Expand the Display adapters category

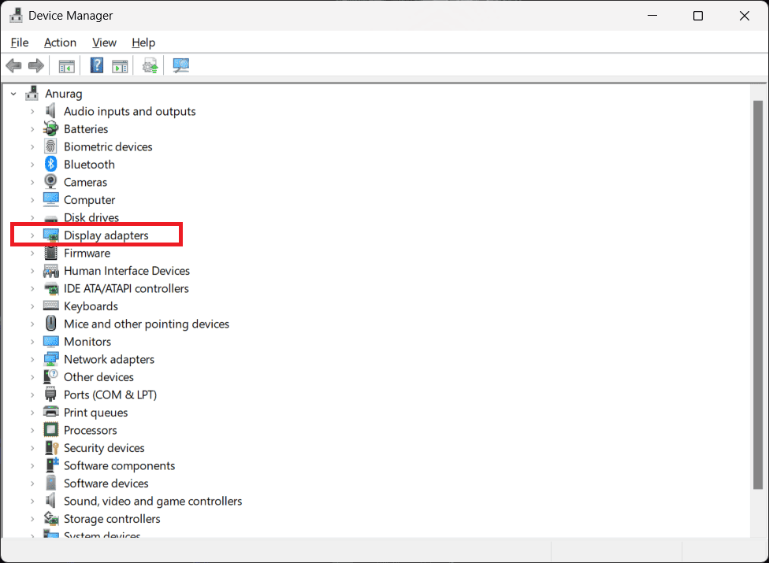(32, 235)
